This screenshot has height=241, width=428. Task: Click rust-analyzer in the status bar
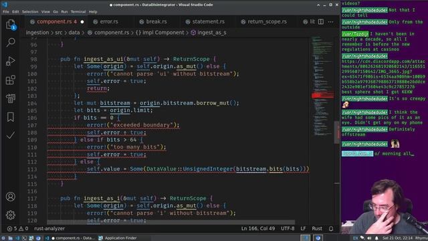coord(49,228)
